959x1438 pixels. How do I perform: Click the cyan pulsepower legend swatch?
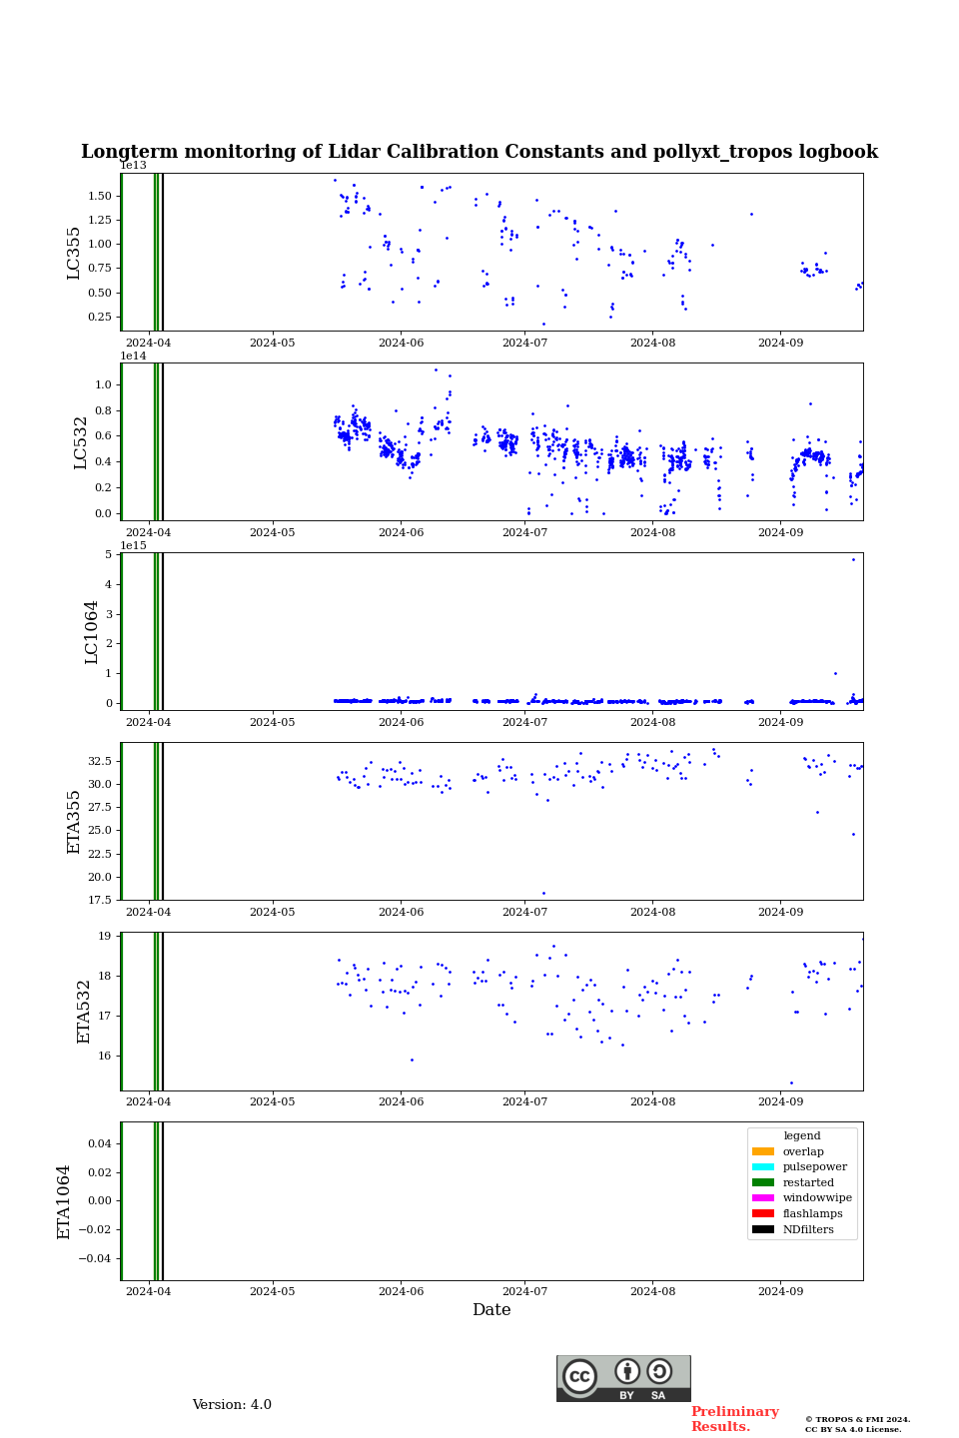763,1166
